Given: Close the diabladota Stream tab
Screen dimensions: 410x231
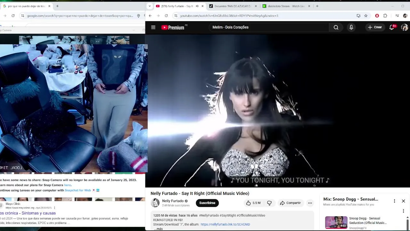Looking at the screenshot, I should coord(309,6).
